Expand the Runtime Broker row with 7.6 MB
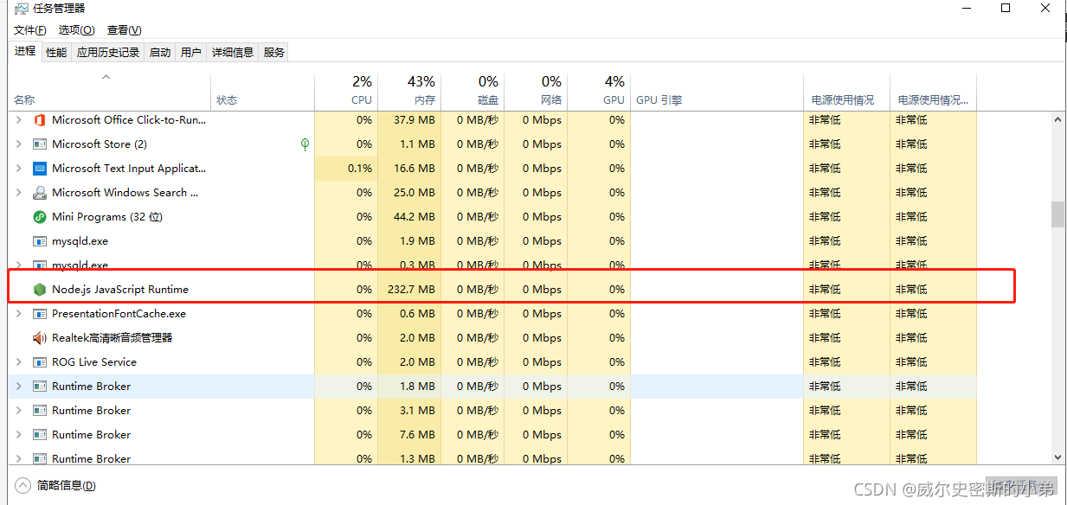This screenshot has height=505, width=1067. 19,434
